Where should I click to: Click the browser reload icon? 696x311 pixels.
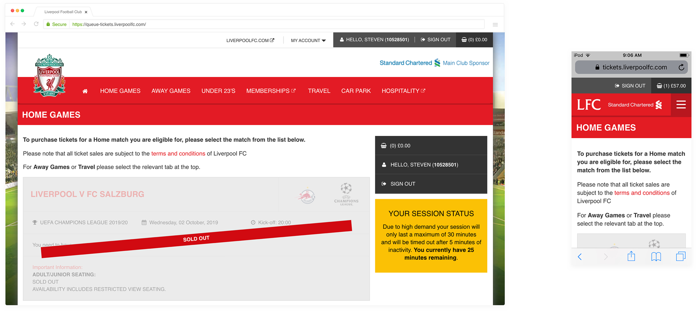36,24
